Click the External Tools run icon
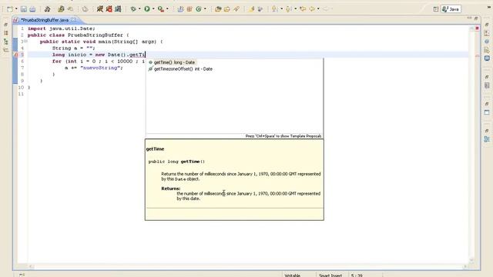Screen dimensions: 493x277 pos(161,9)
